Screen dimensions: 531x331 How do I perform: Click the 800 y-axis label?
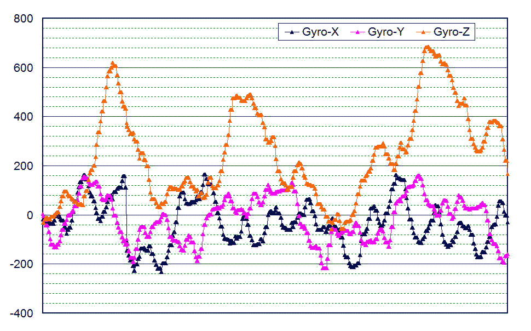(x=23, y=19)
